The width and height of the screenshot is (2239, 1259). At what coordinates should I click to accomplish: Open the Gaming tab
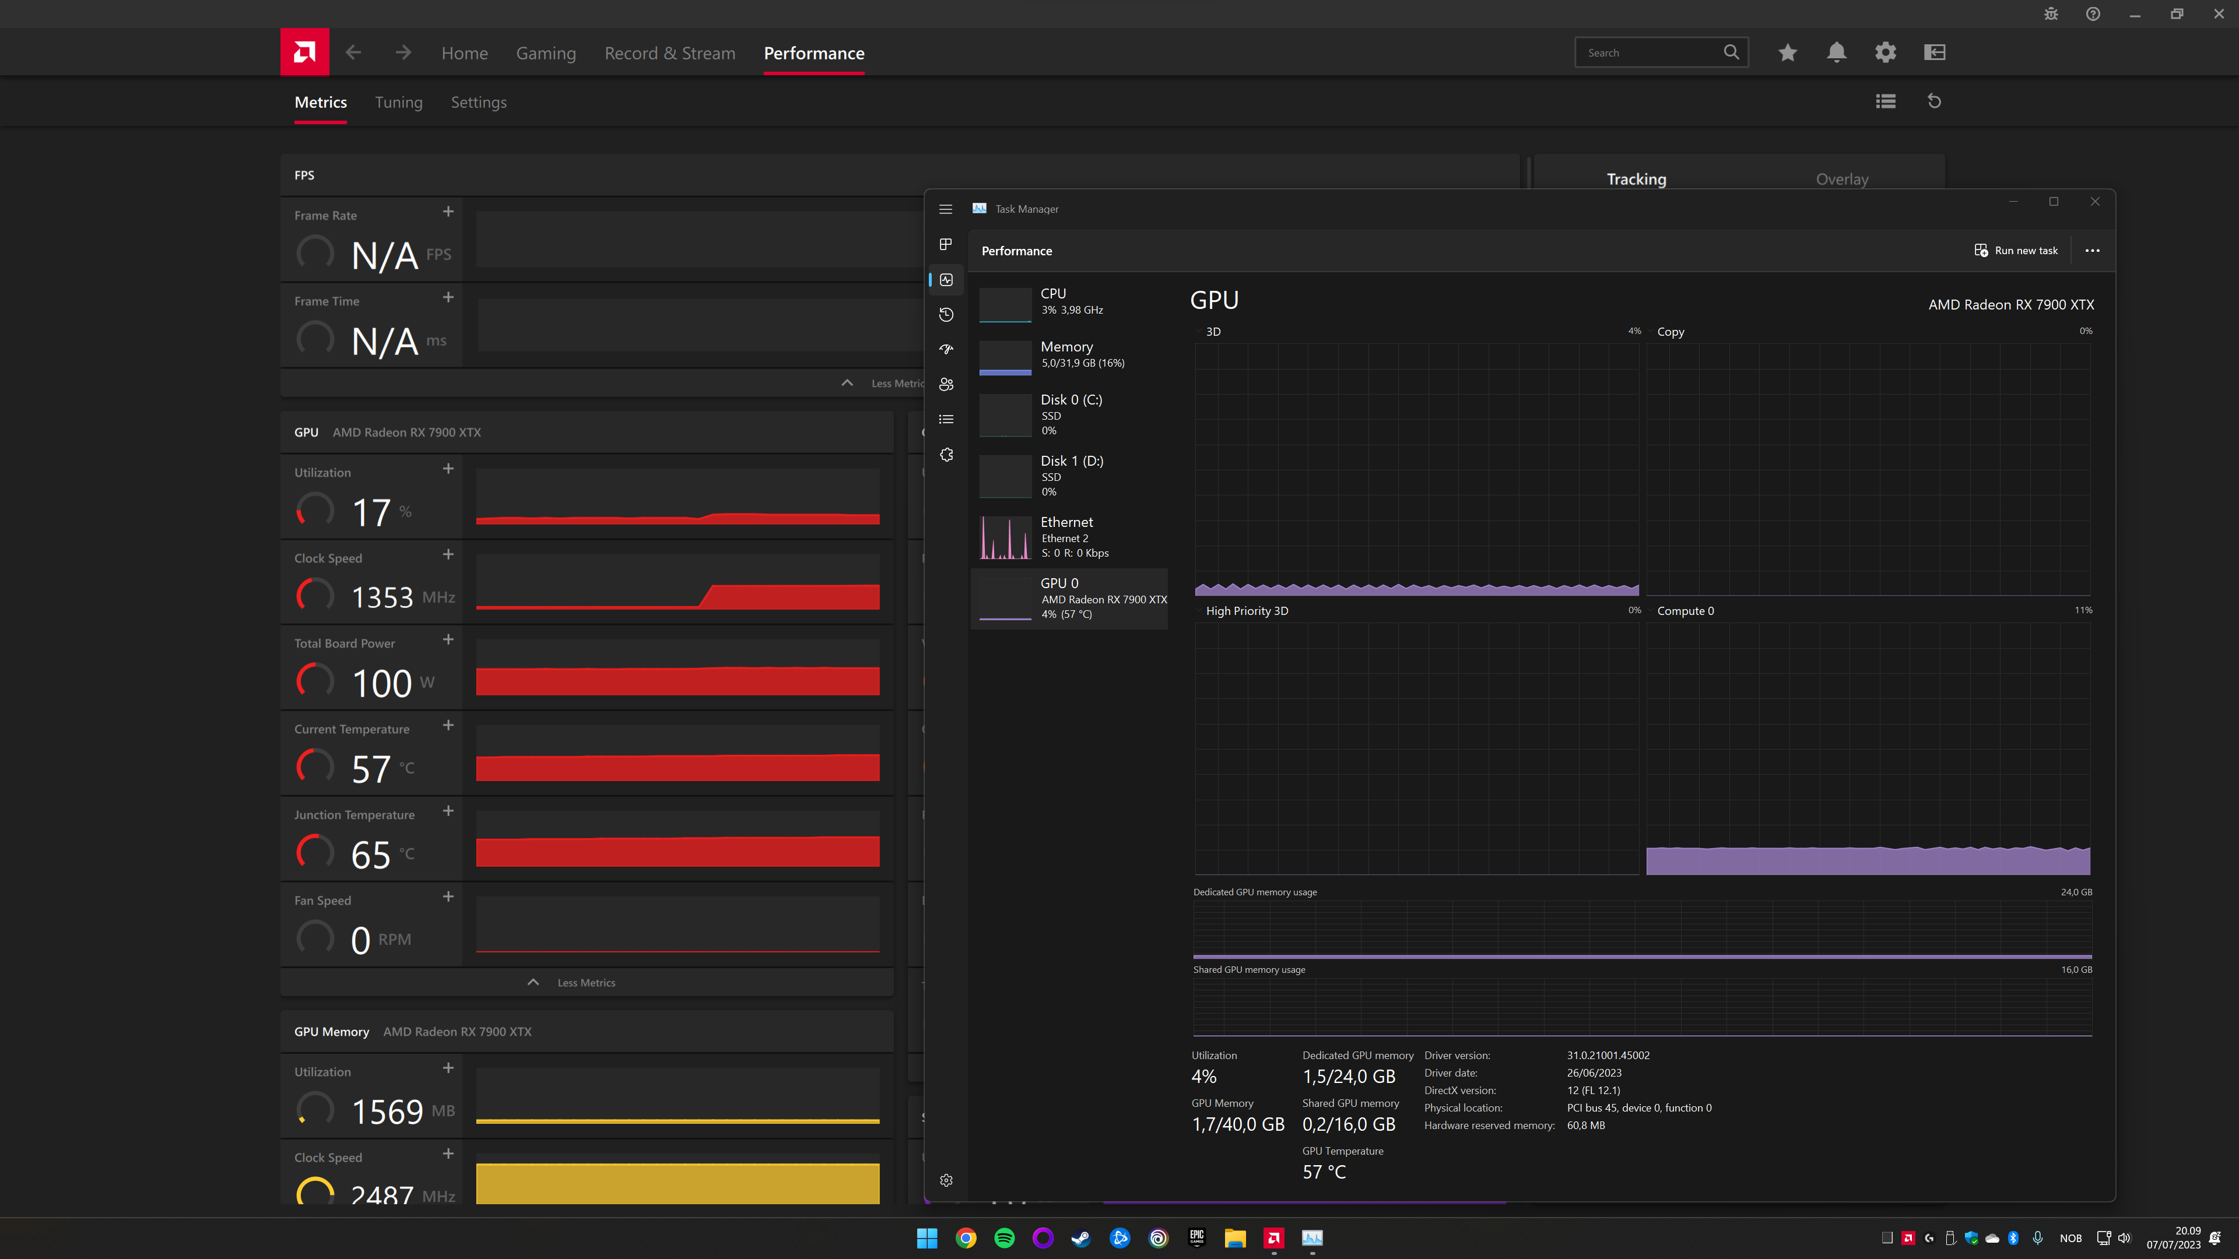tap(546, 53)
